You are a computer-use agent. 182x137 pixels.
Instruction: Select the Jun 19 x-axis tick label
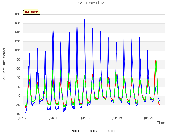117,118
